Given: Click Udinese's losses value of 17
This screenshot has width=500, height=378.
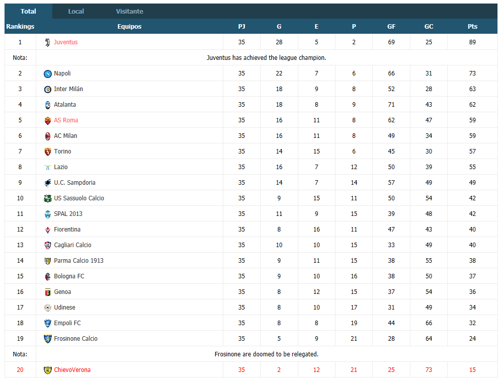Looking at the screenshot, I should [354, 308].
